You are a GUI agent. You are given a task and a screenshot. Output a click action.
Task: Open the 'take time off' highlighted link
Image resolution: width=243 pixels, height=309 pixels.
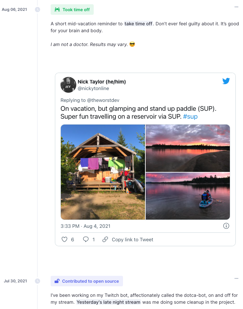pos(138,24)
